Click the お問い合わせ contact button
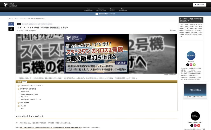211x130 pixels. pos(199,5)
